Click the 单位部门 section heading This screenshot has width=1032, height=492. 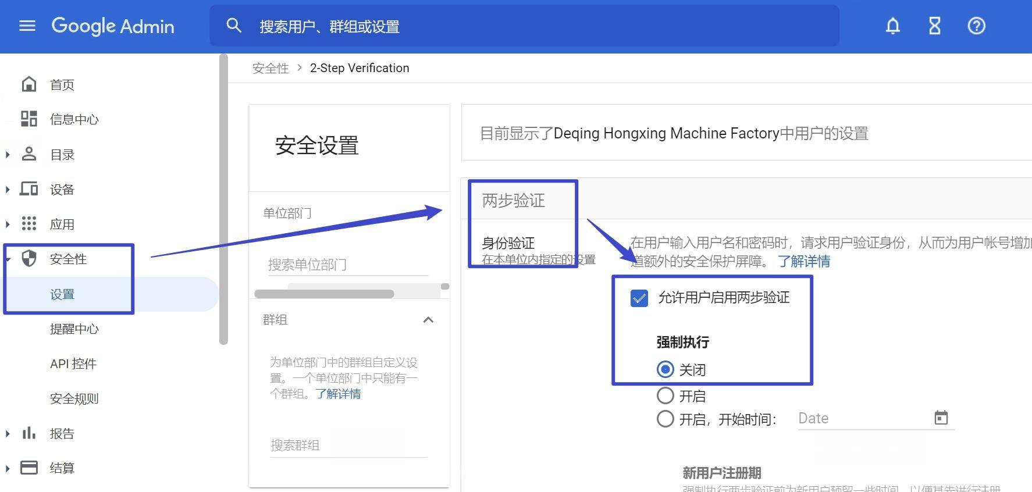(287, 213)
